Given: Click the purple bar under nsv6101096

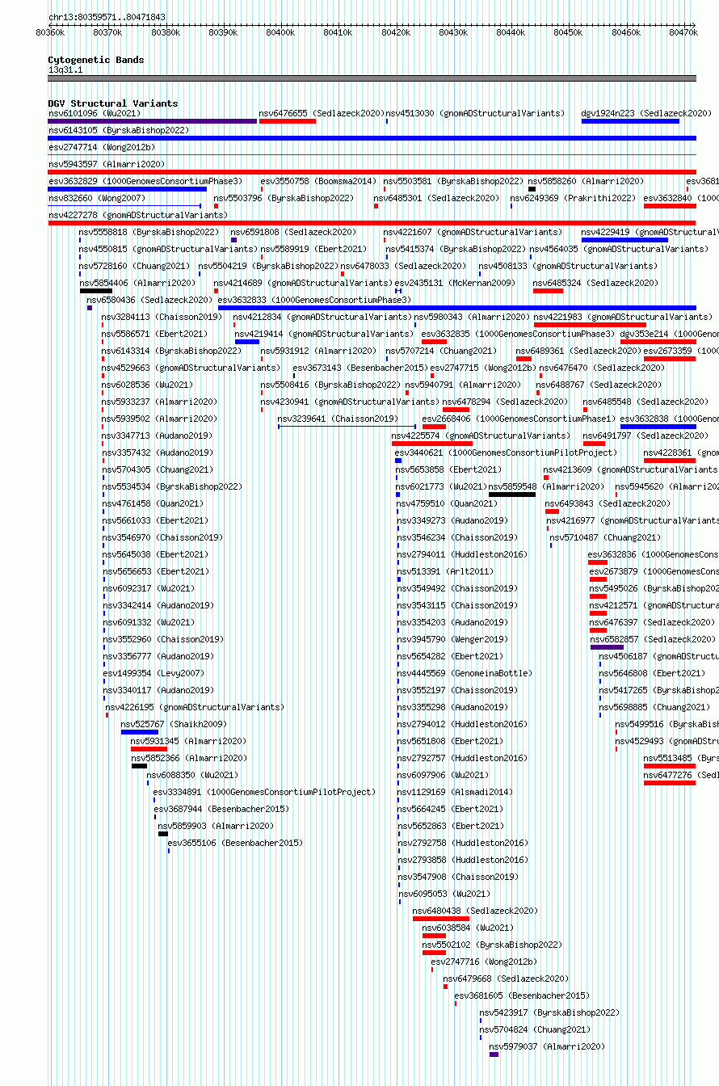Looking at the screenshot, I should [153, 121].
